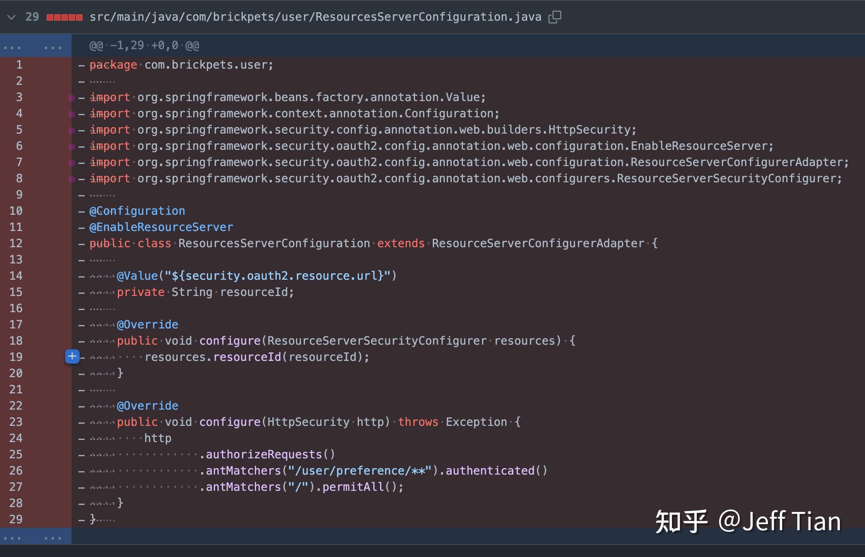
Task: Click the class declaration extends ResourceServerConfigurerAdapter
Action: (373, 244)
